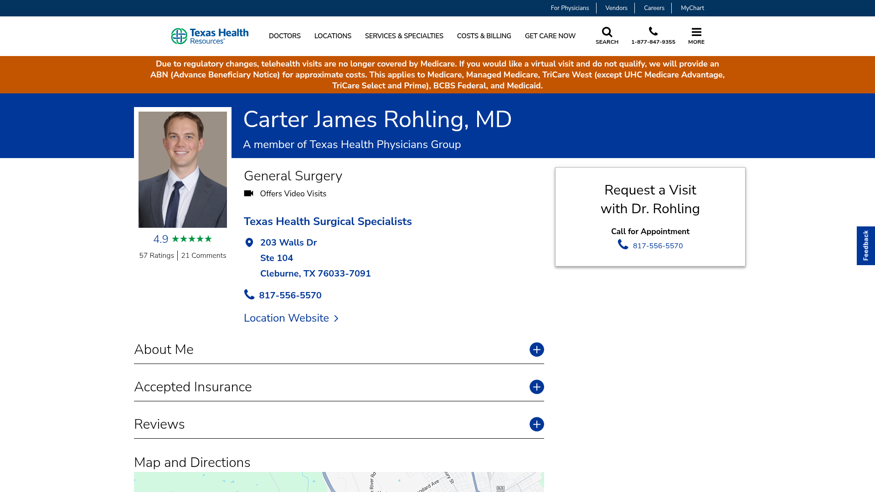Click the phone icon next to 817-556-5570
This screenshot has width=875, height=492.
pyautogui.click(x=249, y=295)
